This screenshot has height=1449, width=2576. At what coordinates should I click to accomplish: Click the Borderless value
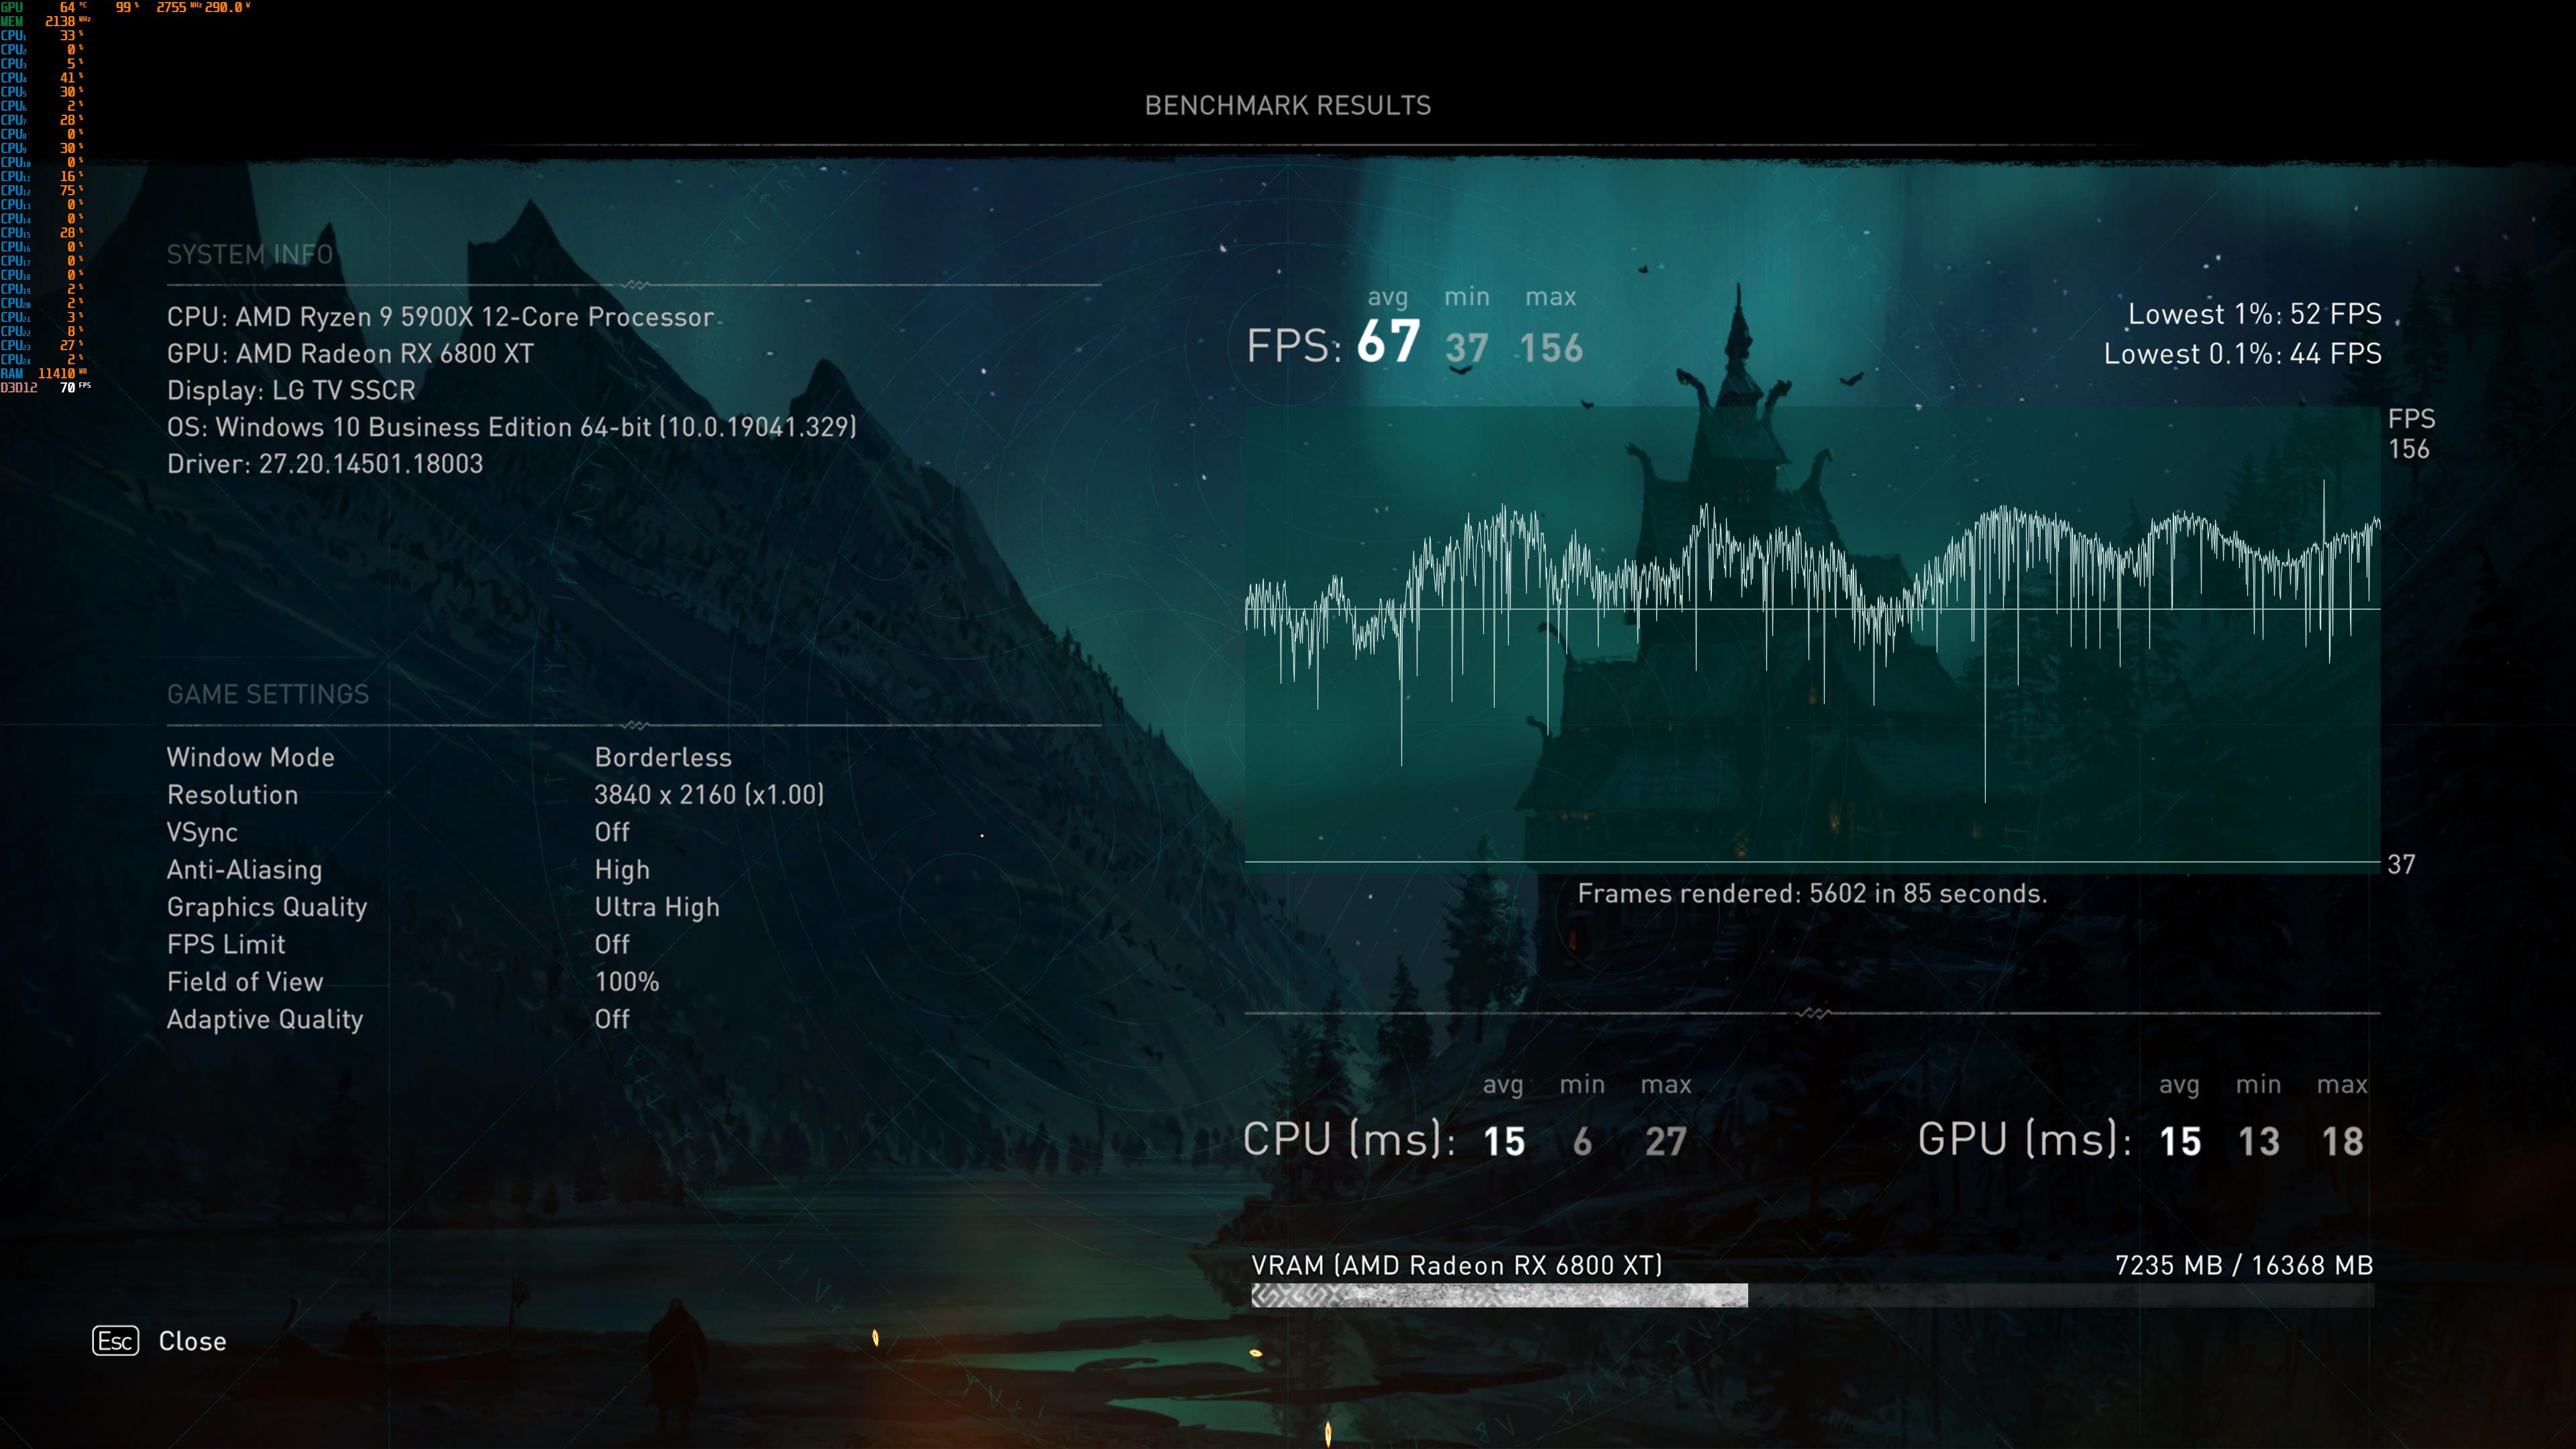[x=663, y=757]
